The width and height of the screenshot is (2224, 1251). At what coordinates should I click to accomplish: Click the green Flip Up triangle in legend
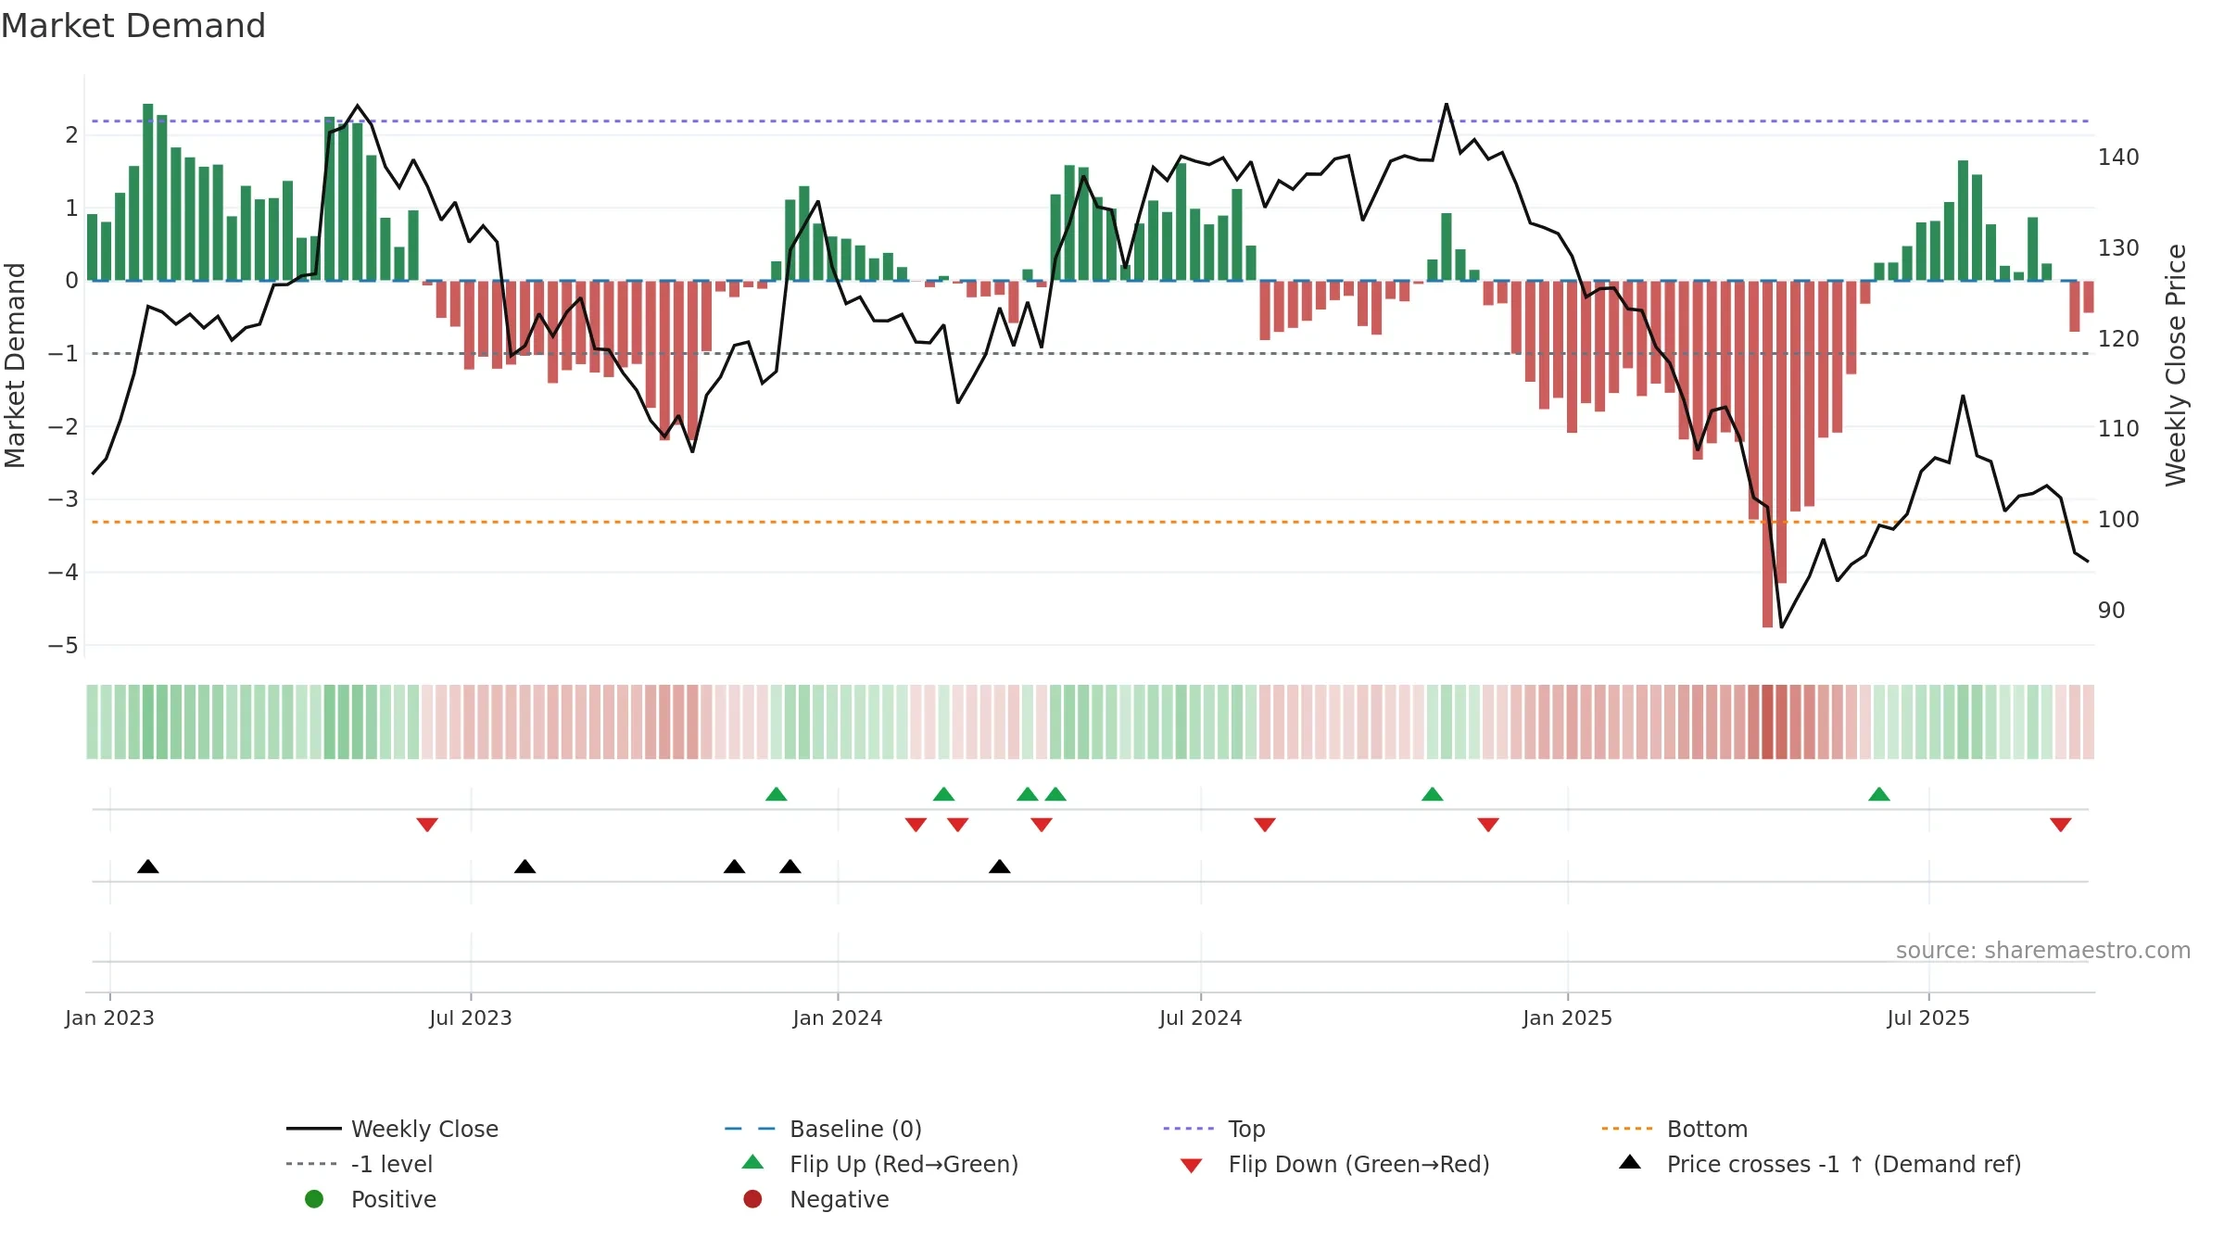752,1162
